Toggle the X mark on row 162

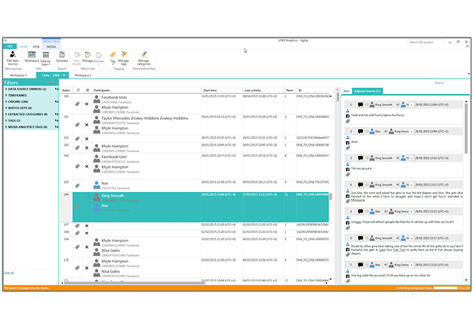click(x=87, y=139)
